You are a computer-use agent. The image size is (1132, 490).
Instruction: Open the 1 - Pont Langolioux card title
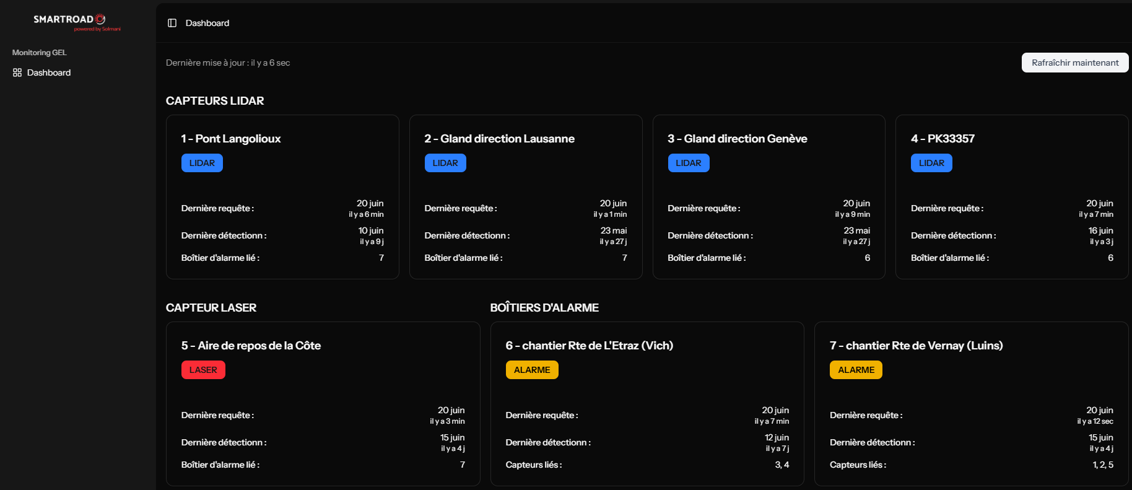(x=230, y=139)
